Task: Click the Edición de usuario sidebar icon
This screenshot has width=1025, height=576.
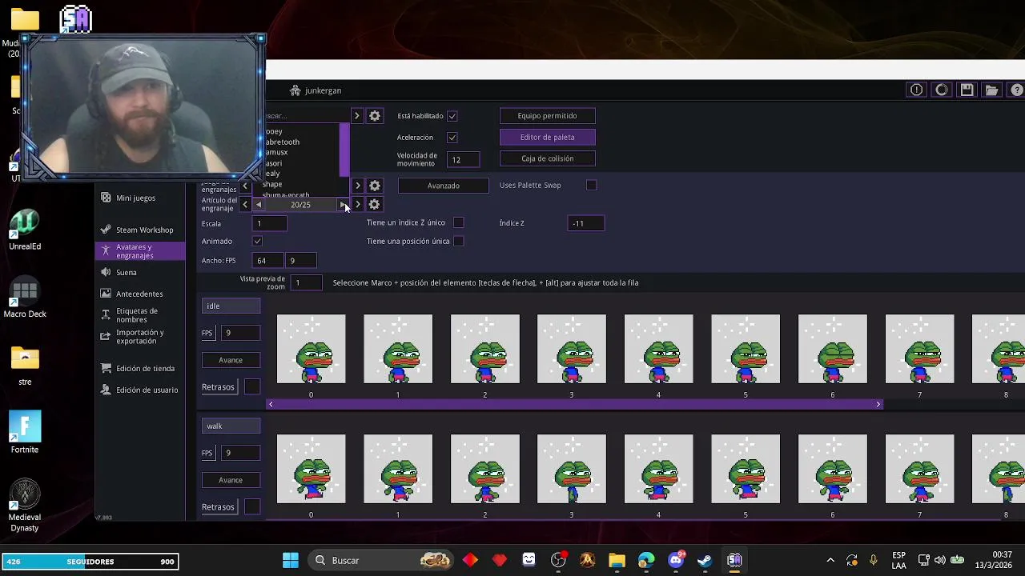Action: (x=106, y=390)
